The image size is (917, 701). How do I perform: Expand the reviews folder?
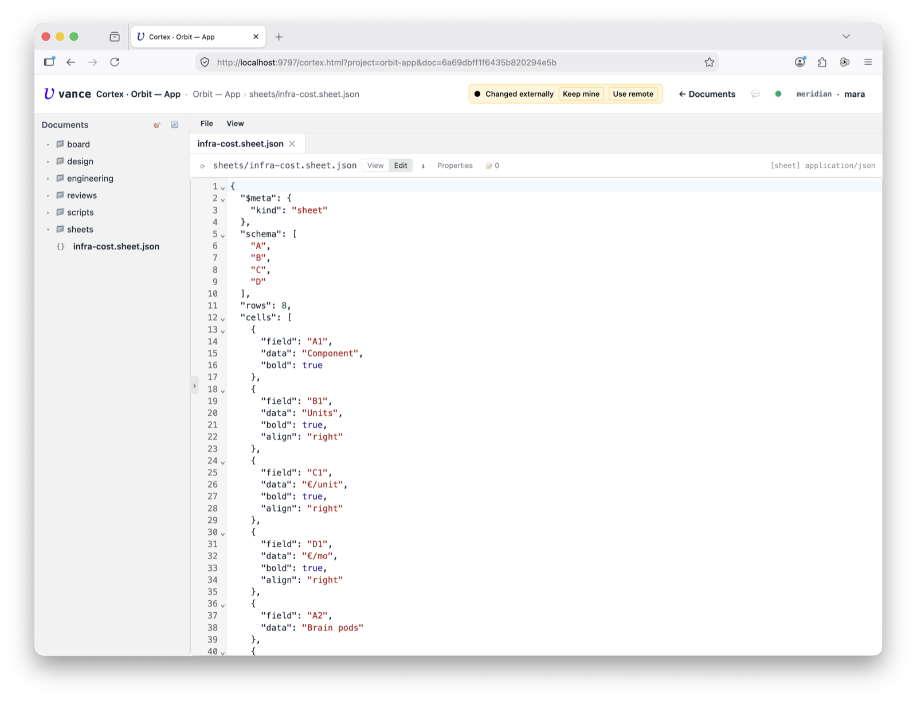(x=48, y=195)
